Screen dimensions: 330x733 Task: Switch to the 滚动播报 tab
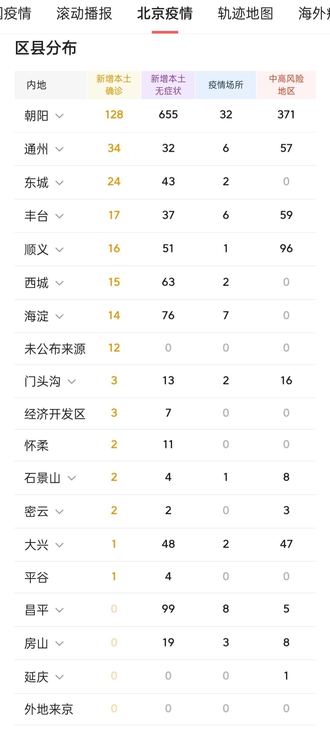tap(84, 14)
